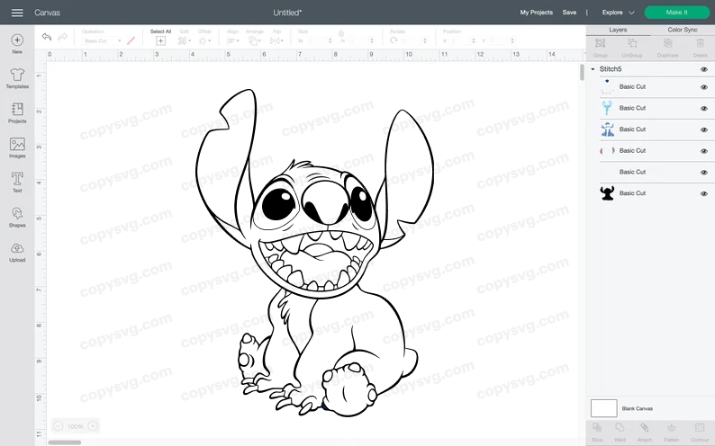This screenshot has width=715, height=446.
Task: Switch to the Color Sync tab
Action: coord(683,30)
